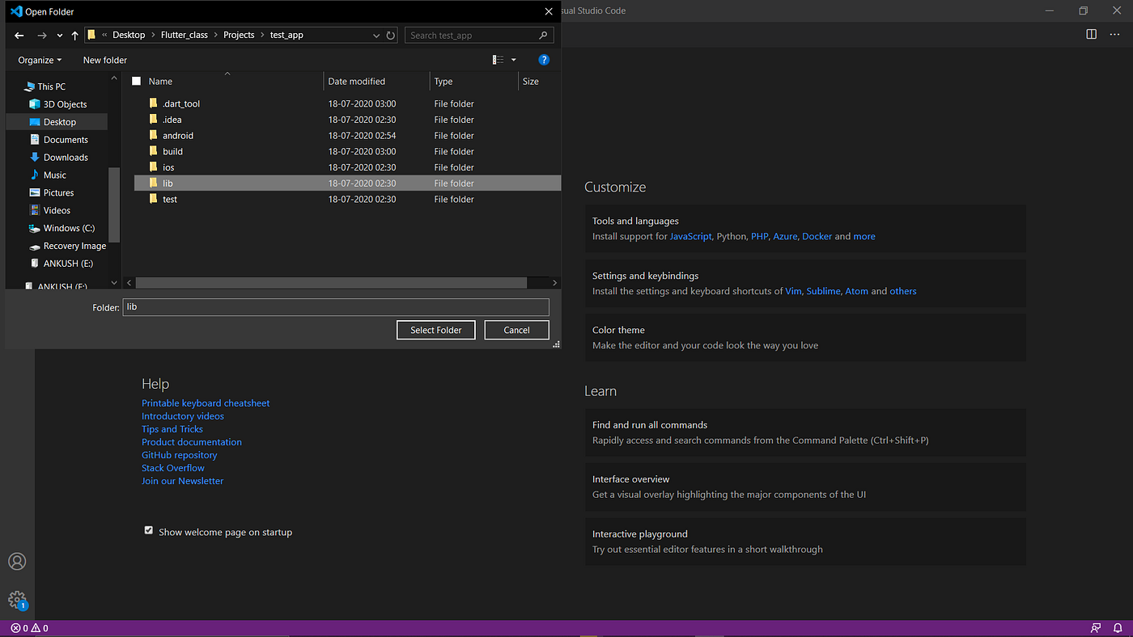Open the editor more actions ellipsis icon
Screen dimensions: 1133x637
click(x=1113, y=34)
